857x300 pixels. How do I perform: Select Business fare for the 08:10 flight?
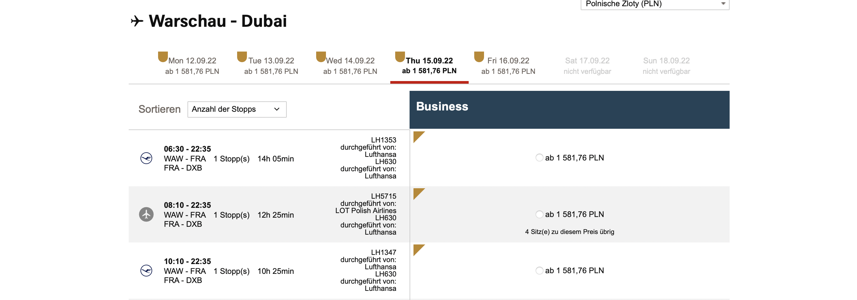(539, 214)
